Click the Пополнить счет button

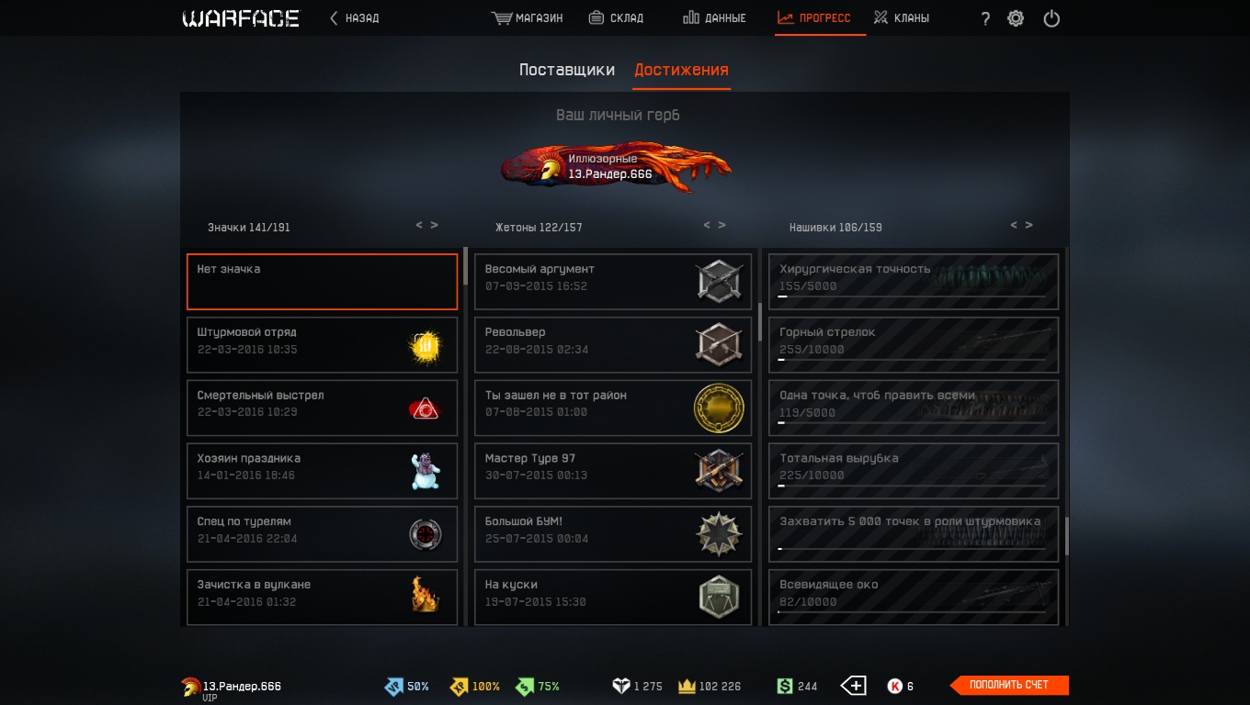coord(1009,685)
